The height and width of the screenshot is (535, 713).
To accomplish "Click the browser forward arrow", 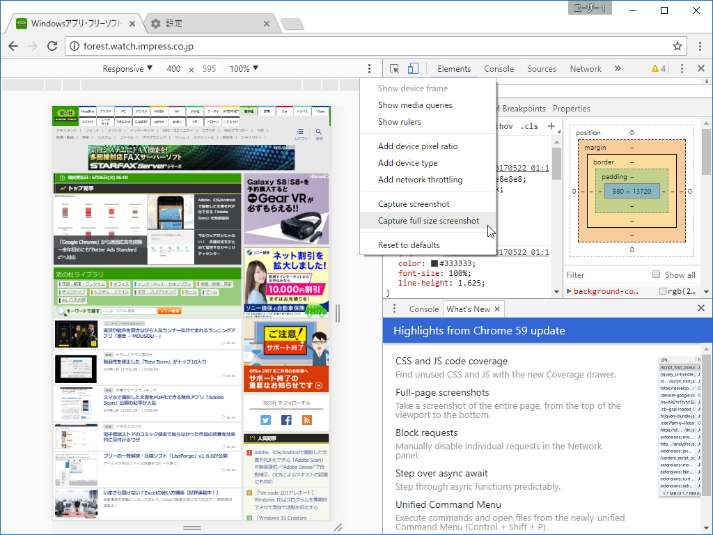I will click(x=32, y=46).
